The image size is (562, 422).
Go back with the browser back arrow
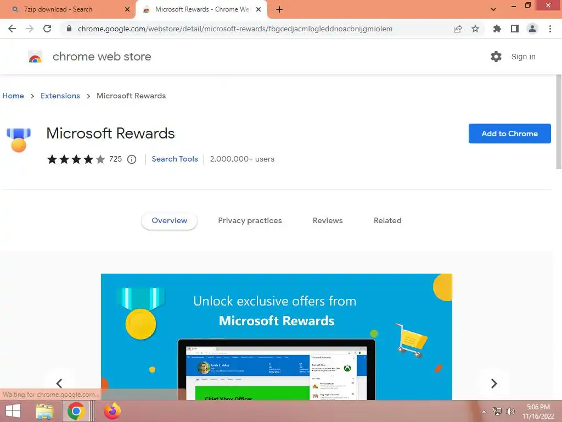coord(12,29)
